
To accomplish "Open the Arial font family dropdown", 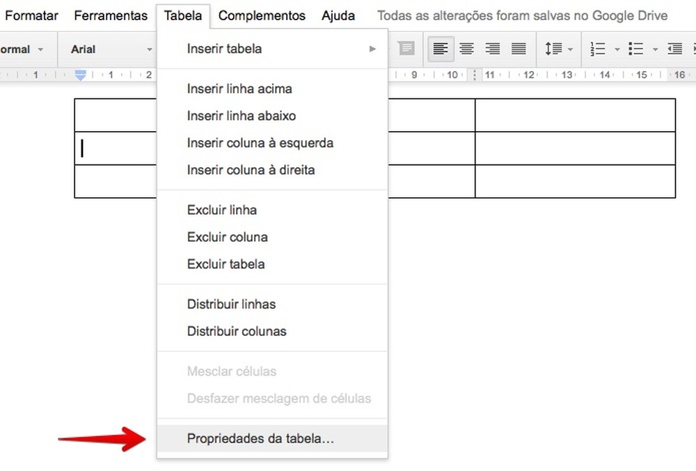I will coord(104,49).
